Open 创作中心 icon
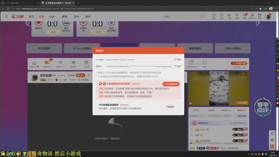 [252, 16]
